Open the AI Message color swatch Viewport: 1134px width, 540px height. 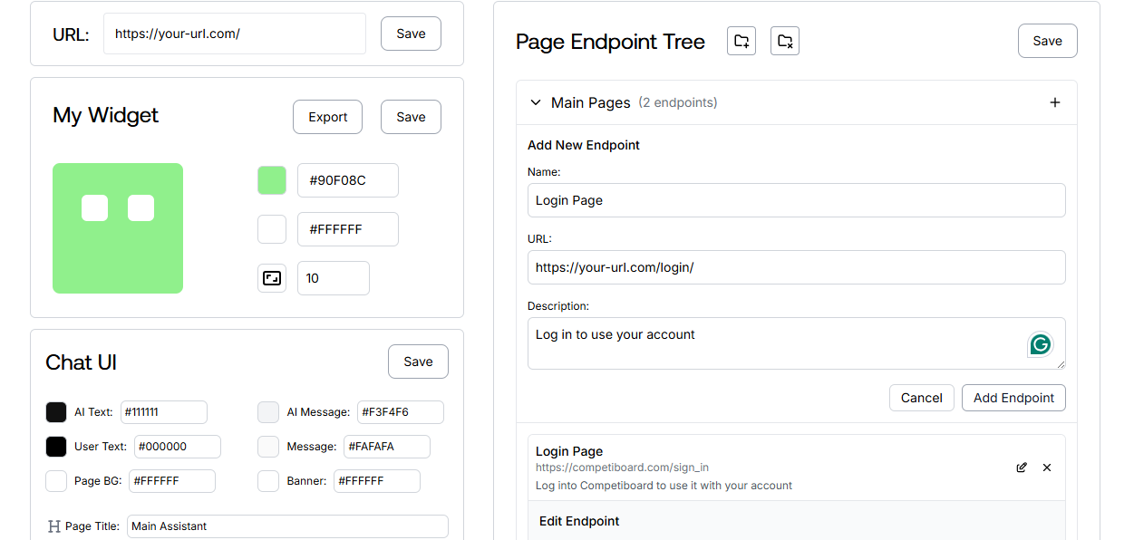[268, 412]
